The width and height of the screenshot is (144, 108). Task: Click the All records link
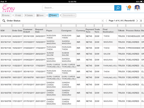pyautogui.click(x=122, y=21)
